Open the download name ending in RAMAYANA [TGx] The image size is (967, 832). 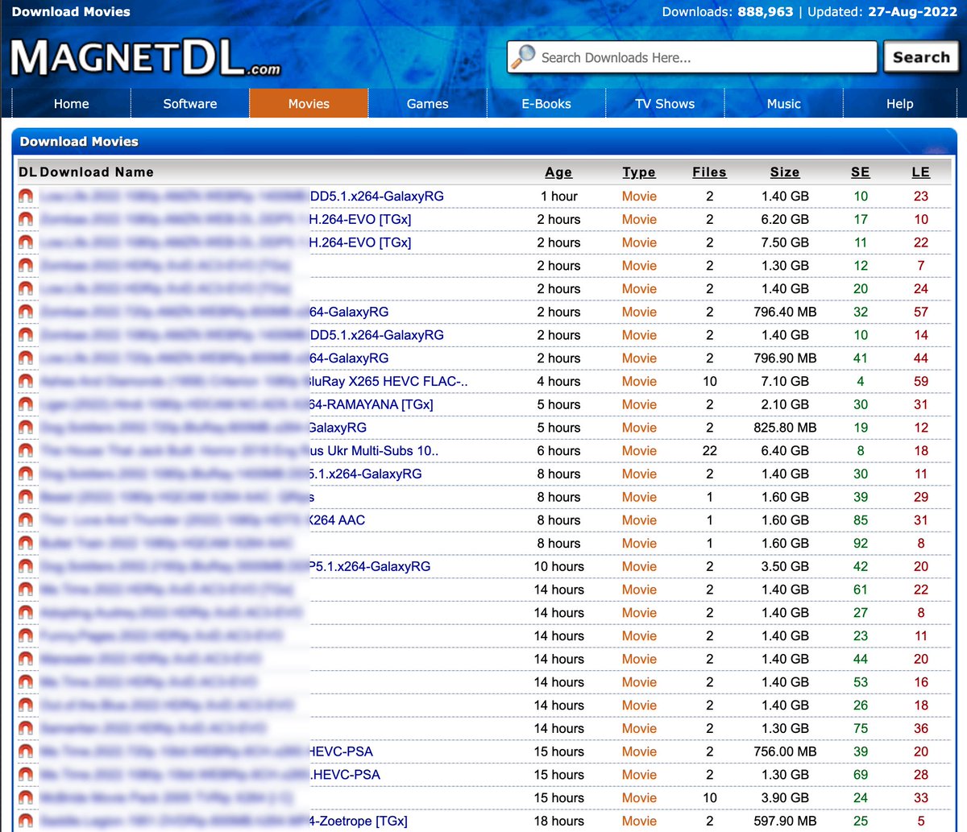coord(237,404)
